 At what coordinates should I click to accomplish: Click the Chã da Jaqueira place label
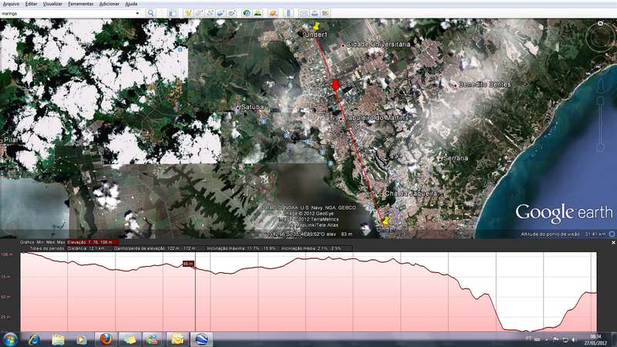pos(411,194)
